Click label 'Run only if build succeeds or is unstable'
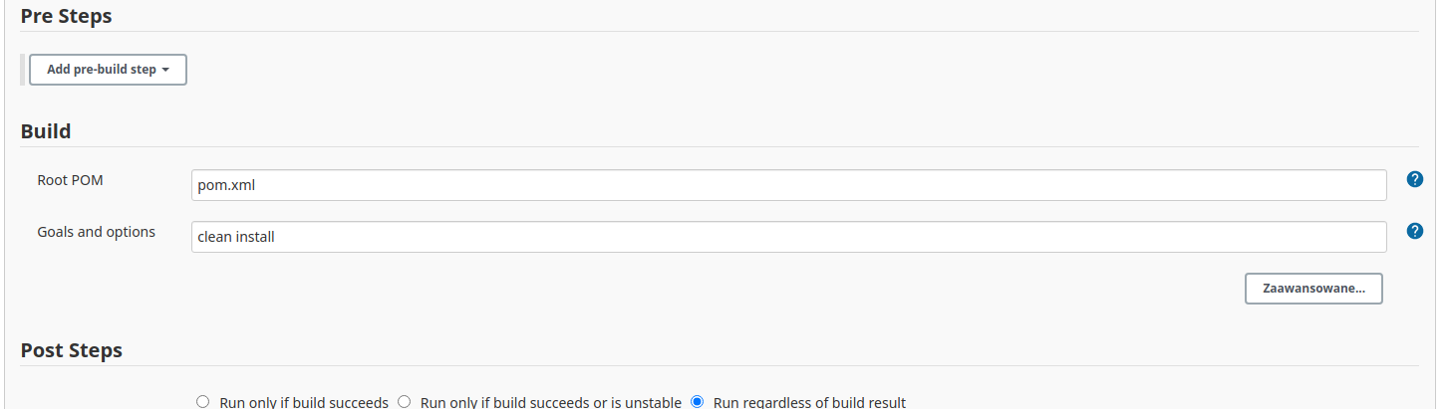 (551, 403)
